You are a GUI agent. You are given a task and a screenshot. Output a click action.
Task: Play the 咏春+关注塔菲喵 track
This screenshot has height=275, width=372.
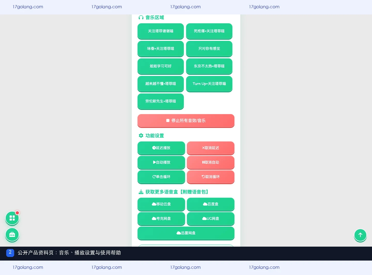pos(161,48)
